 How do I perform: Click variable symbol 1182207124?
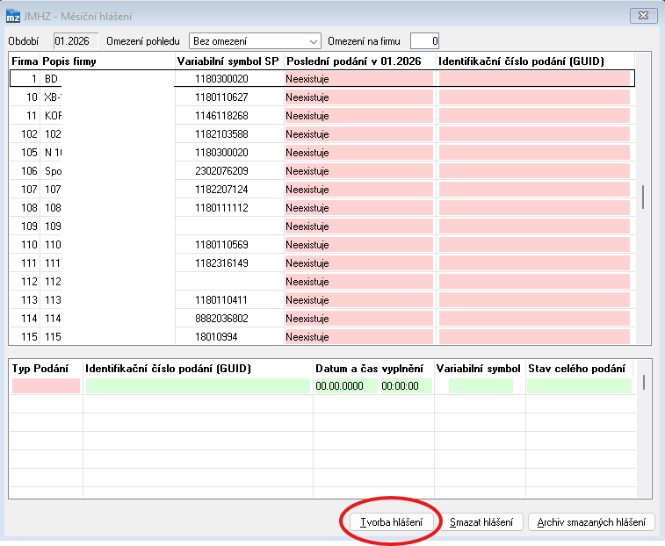(221, 190)
